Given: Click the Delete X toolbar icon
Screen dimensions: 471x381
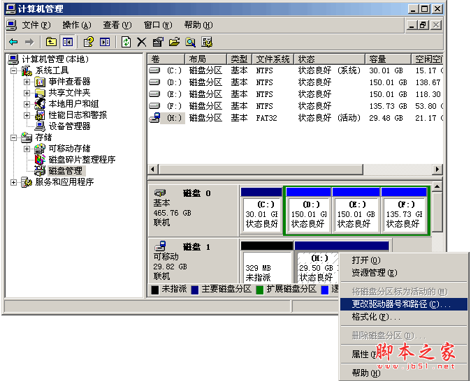Looking at the screenshot, I should click(141, 42).
